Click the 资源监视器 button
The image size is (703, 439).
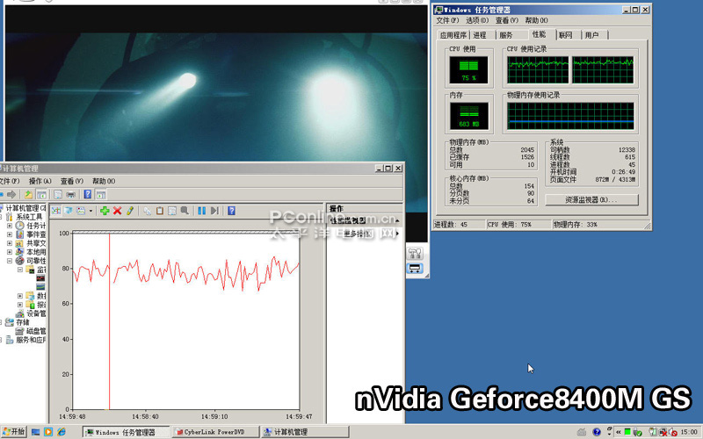click(591, 200)
